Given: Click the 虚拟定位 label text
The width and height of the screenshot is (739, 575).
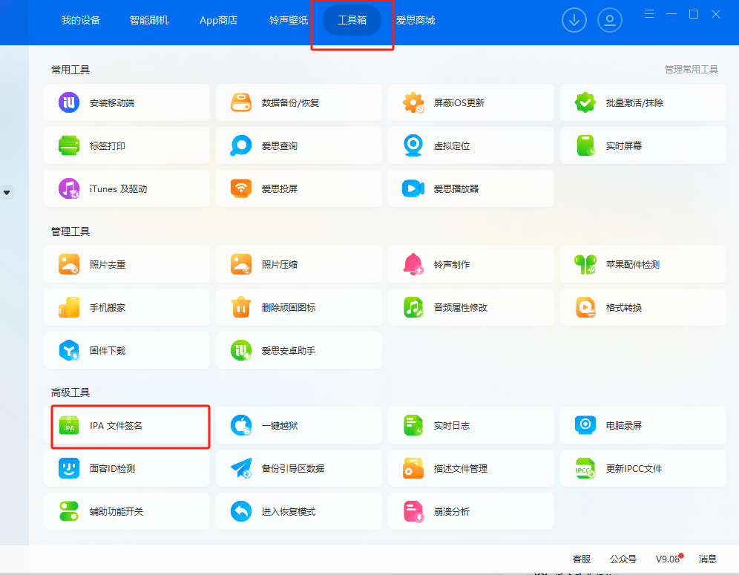Looking at the screenshot, I should (x=452, y=145).
